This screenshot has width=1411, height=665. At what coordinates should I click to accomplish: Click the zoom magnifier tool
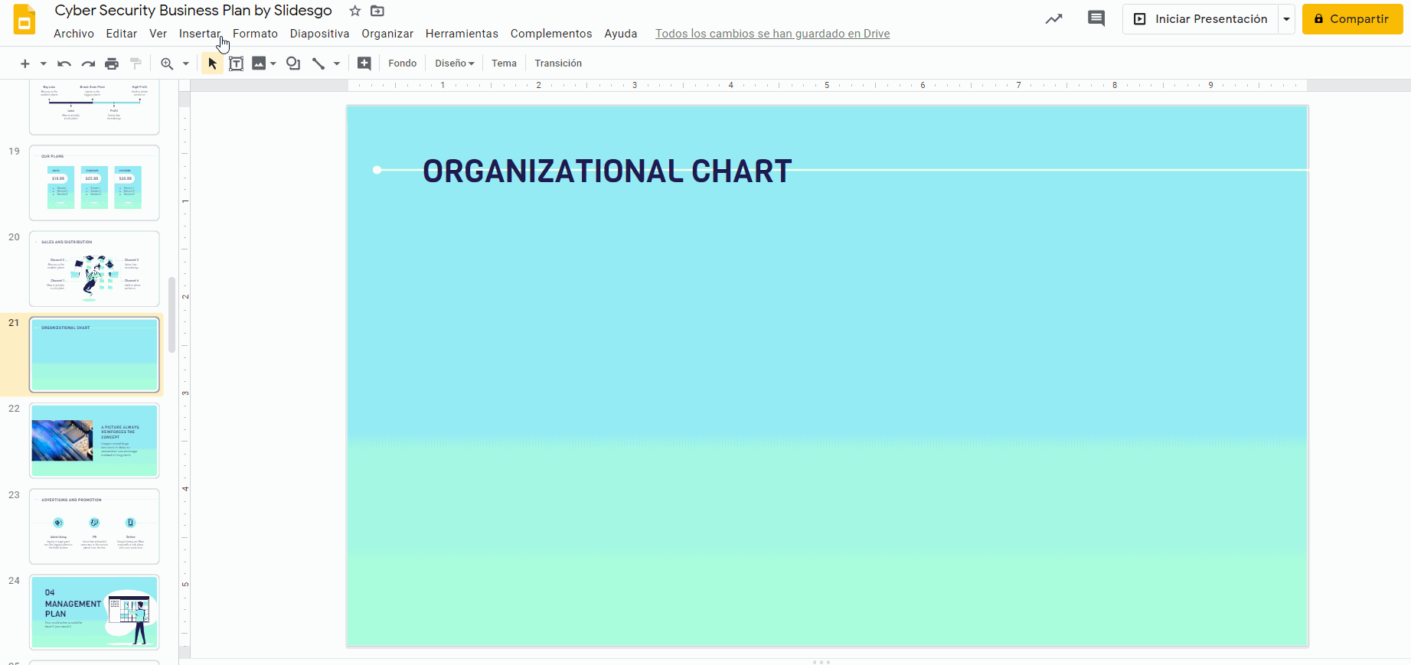coord(167,64)
